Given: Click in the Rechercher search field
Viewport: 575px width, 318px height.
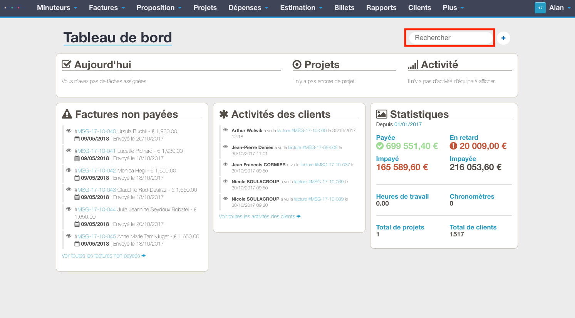Looking at the screenshot, I should coord(450,38).
